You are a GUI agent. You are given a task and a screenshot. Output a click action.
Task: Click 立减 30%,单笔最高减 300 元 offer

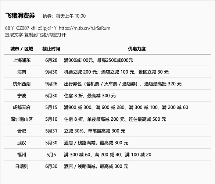(94, 131)
